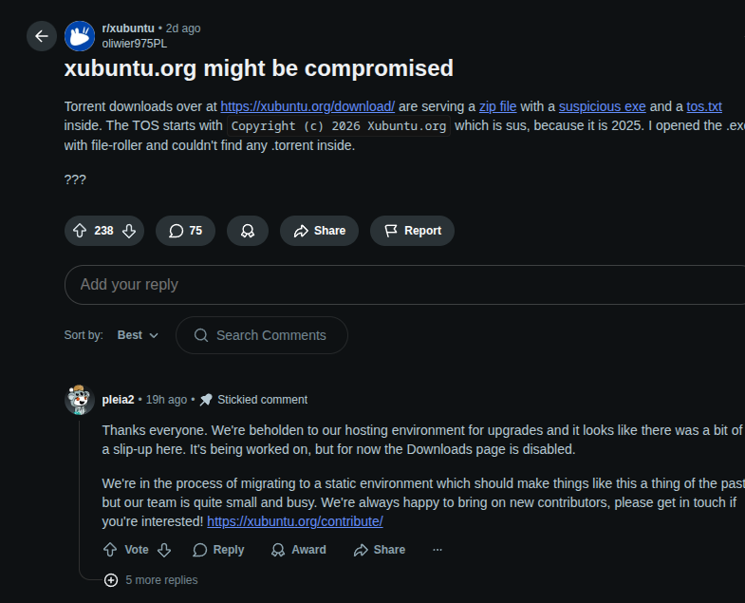
Task: Report the post
Action: pos(412,231)
